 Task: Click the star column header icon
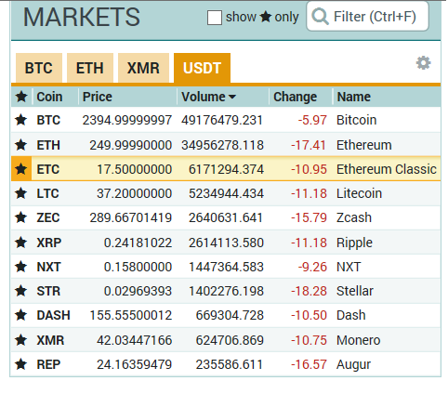point(21,97)
